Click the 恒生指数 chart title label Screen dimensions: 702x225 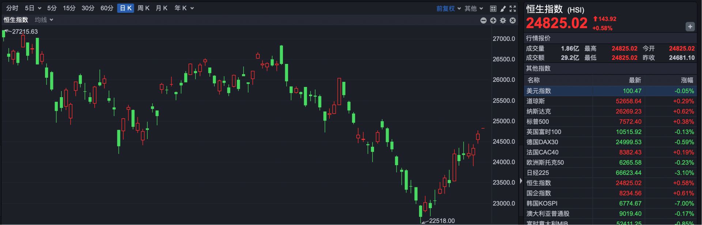(16, 20)
